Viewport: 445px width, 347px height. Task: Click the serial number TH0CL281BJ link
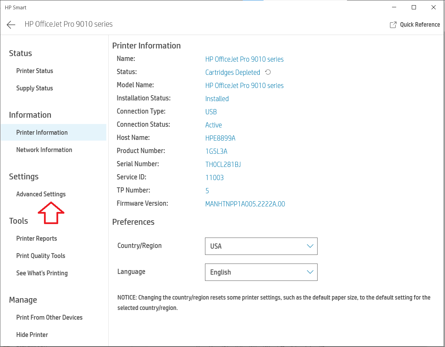(223, 164)
